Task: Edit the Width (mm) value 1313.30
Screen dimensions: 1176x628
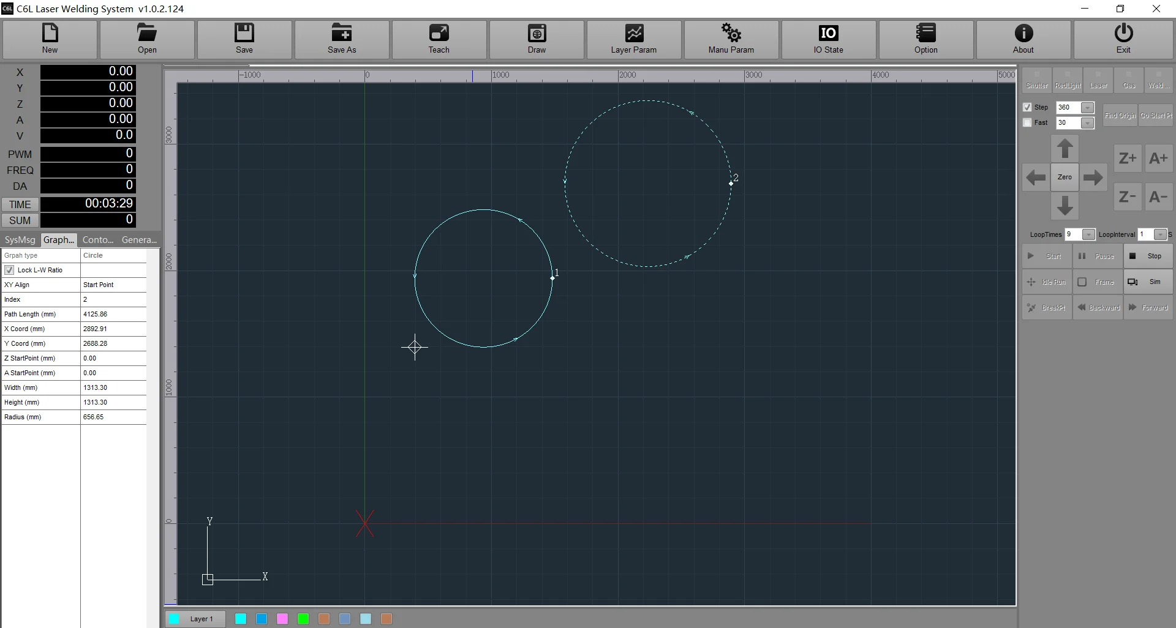Action: (x=113, y=387)
